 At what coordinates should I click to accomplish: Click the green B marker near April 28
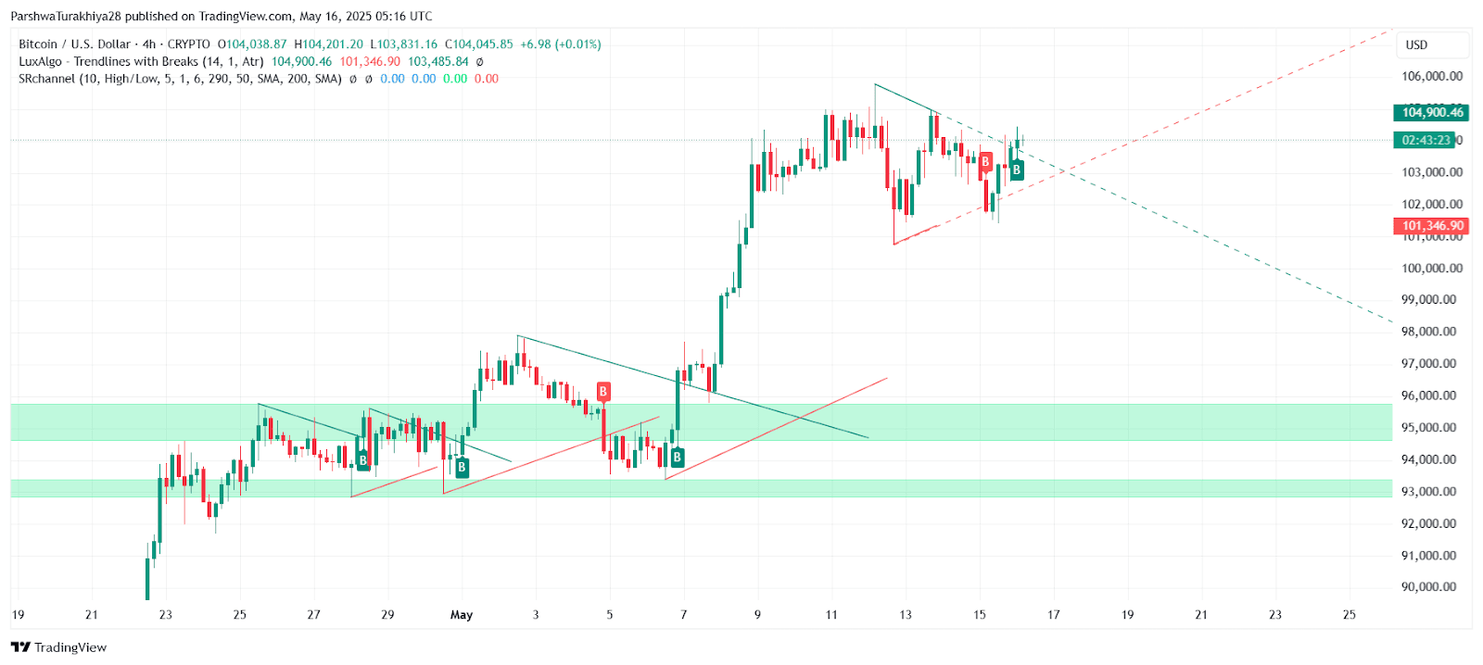[362, 459]
